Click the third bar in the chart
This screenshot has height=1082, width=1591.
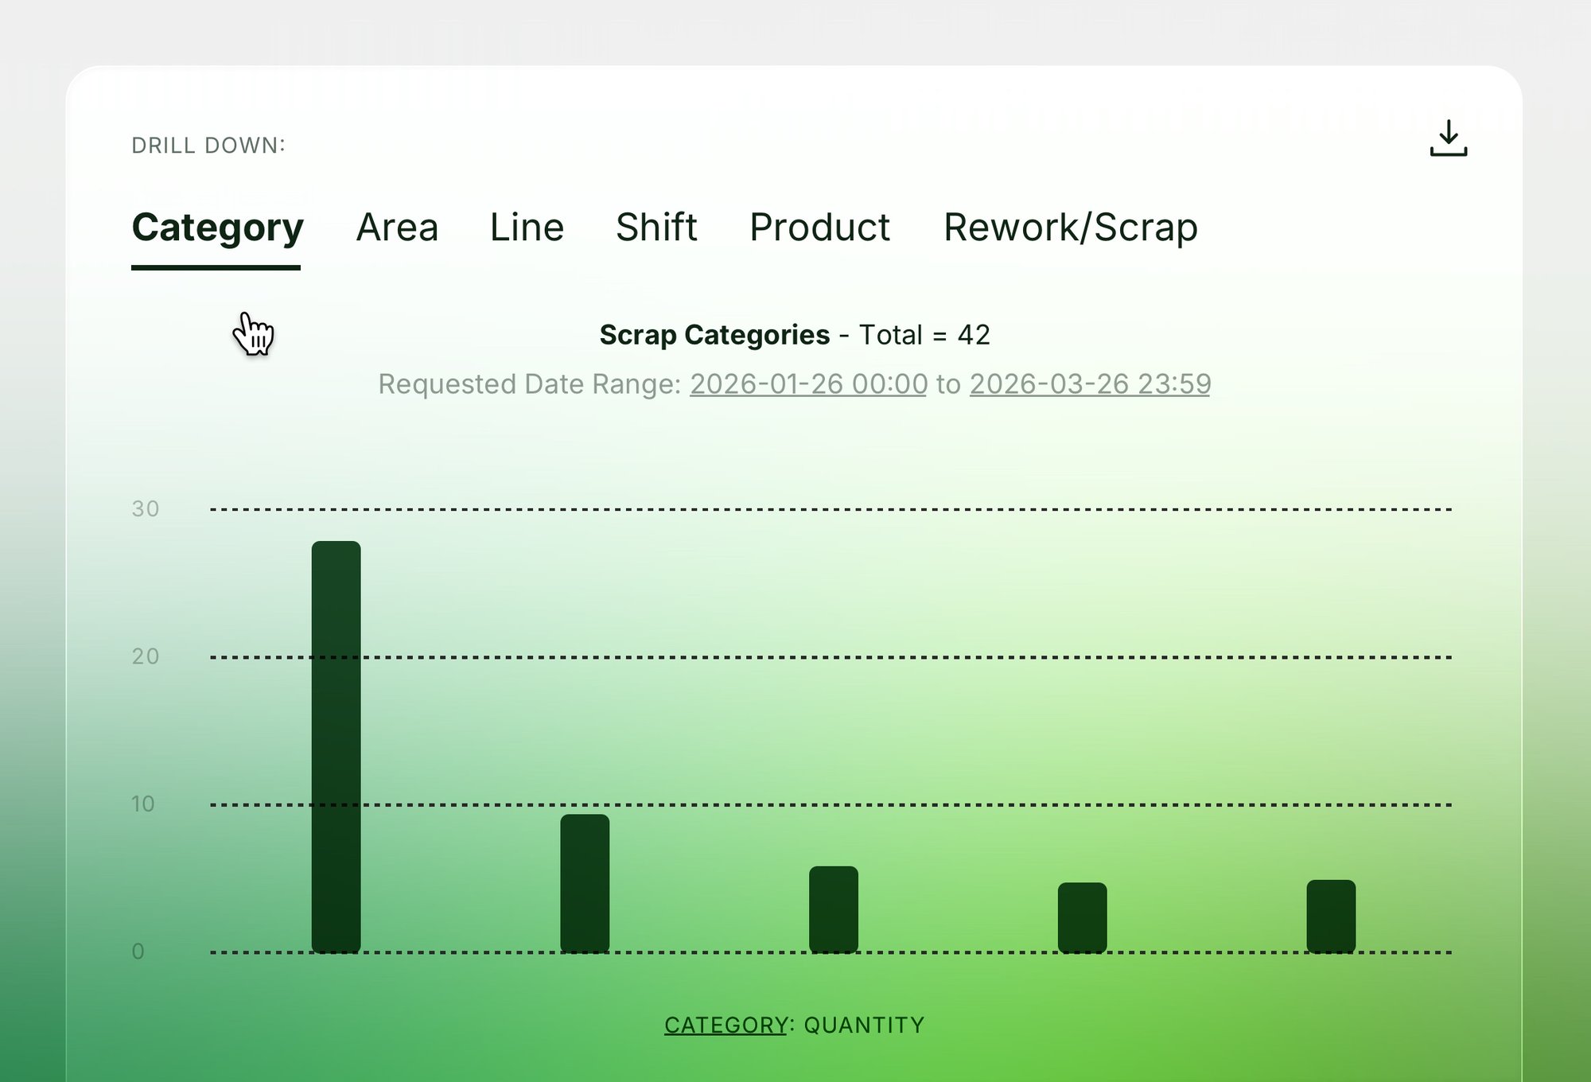tap(834, 909)
